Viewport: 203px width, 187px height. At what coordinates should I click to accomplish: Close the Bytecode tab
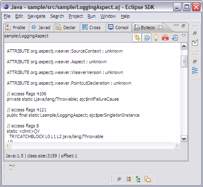pyautogui.click(x=161, y=27)
